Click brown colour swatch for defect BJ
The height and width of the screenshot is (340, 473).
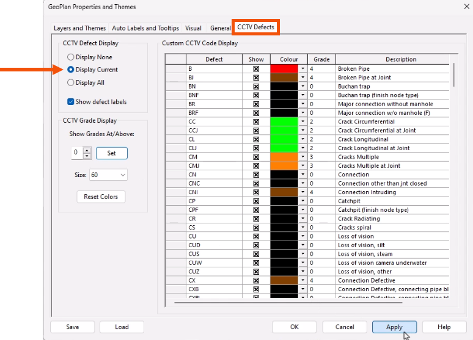284,78
